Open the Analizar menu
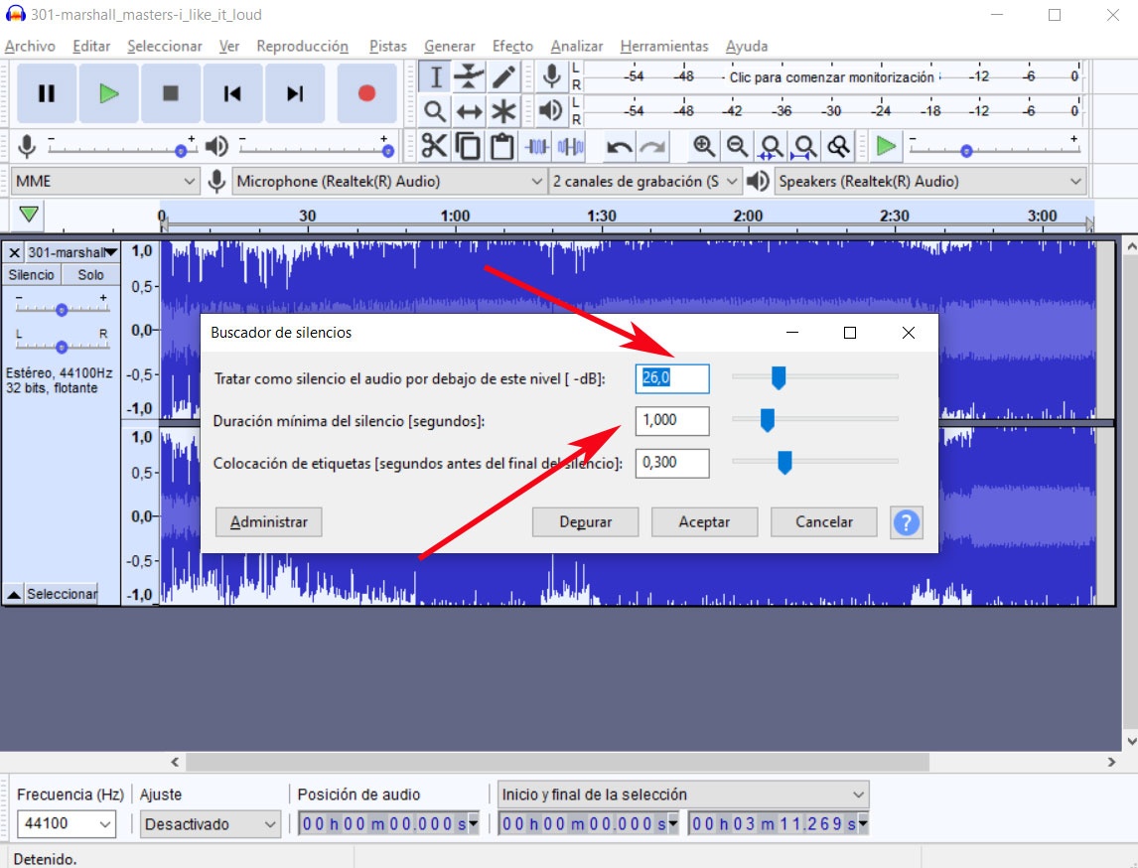 (577, 46)
